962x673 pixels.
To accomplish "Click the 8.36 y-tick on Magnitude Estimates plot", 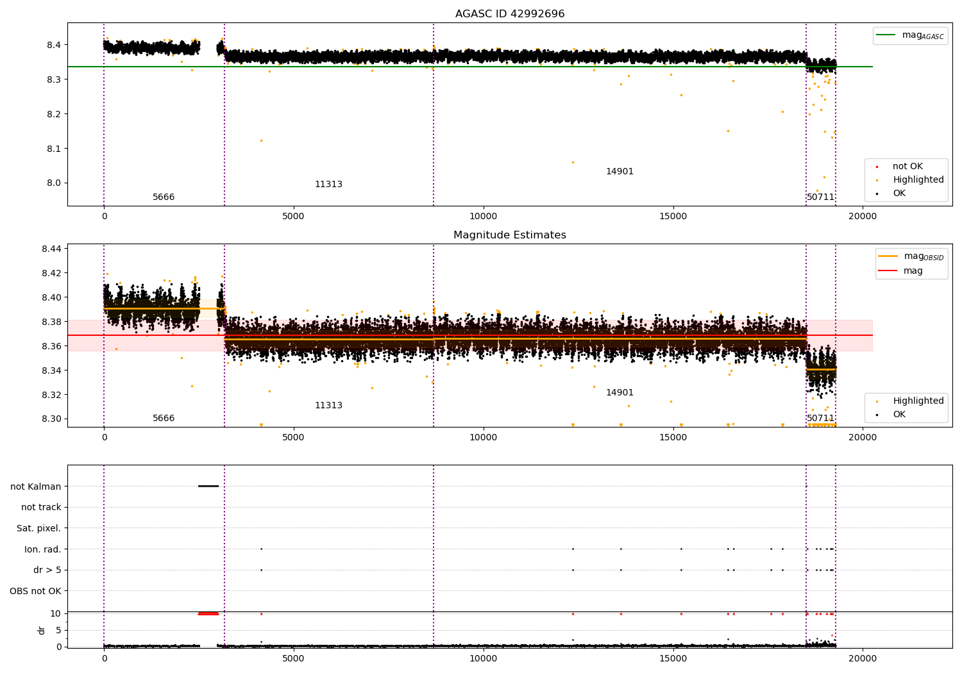I will tap(51, 346).
